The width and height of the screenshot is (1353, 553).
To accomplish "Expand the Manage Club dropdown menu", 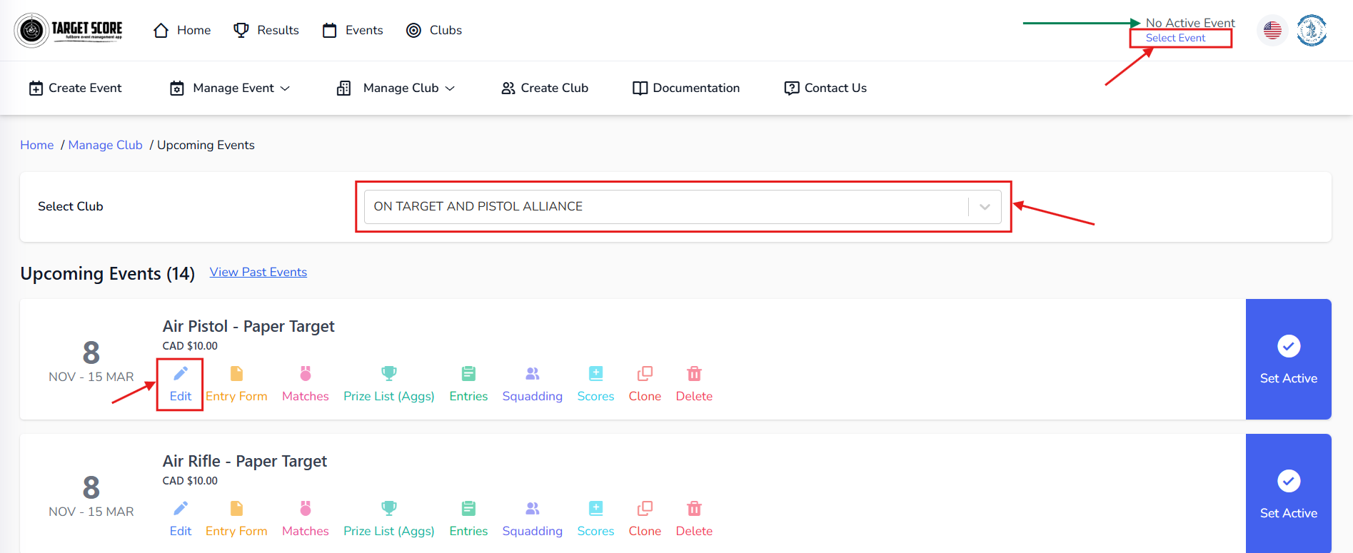I will [396, 88].
